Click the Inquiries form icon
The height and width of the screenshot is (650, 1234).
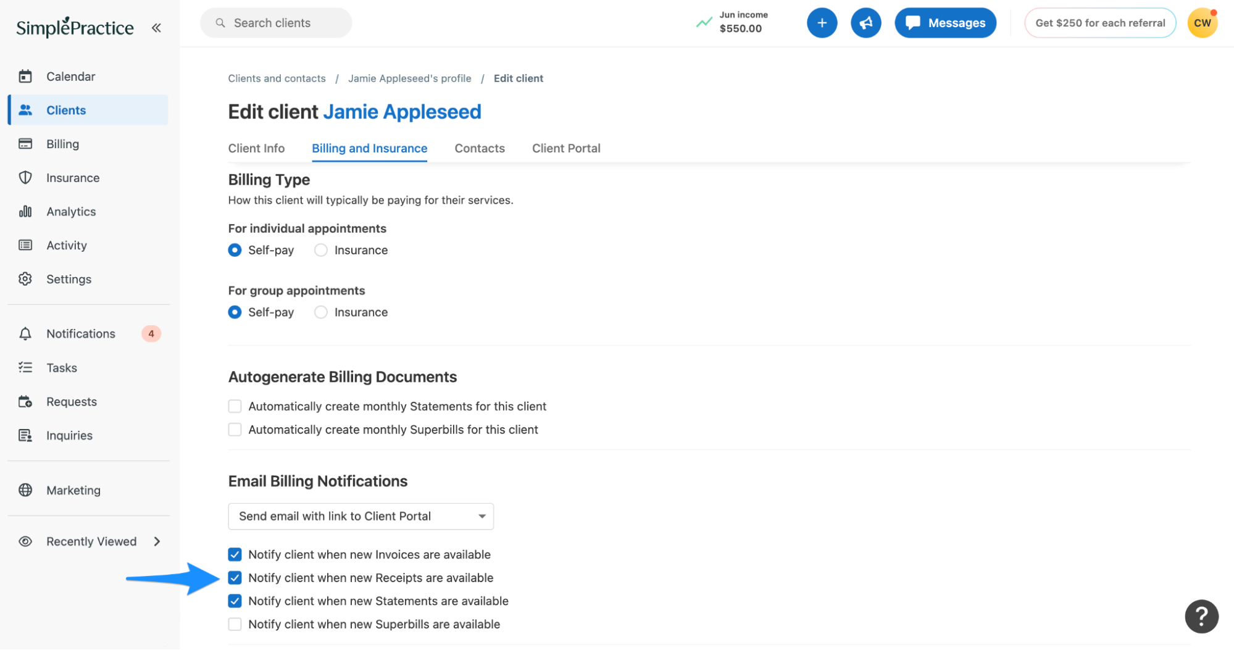25,436
